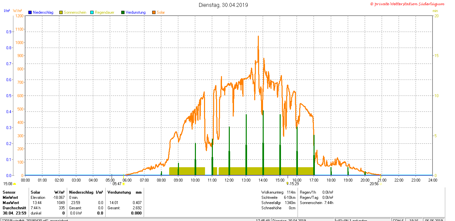The image size is (455, 221).
Task: Click the Sonnenschein 7:44h summary value
Action: click(329, 203)
